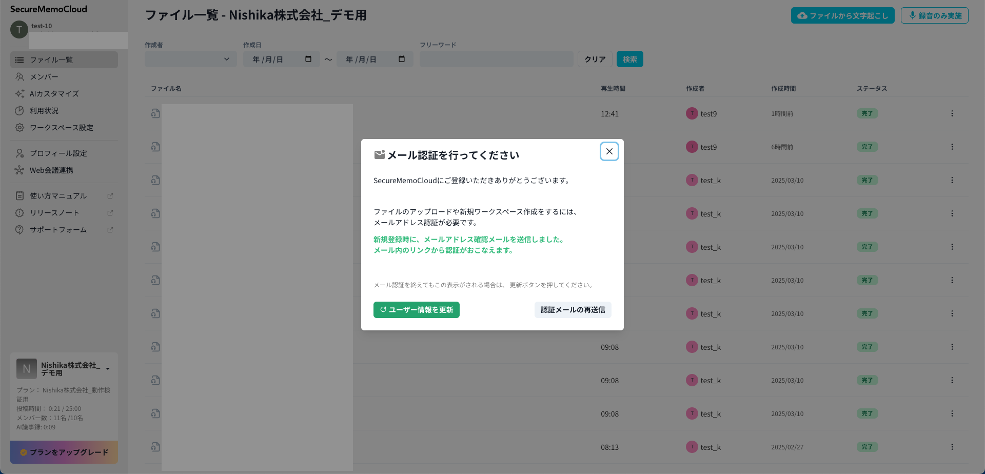Open AIカスタマイズ in the sidebar

[x=54, y=94]
